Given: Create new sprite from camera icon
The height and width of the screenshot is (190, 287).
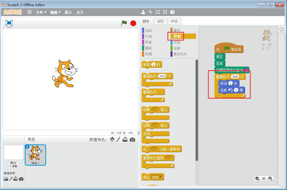Looking at the screenshot, I should (x=132, y=140).
